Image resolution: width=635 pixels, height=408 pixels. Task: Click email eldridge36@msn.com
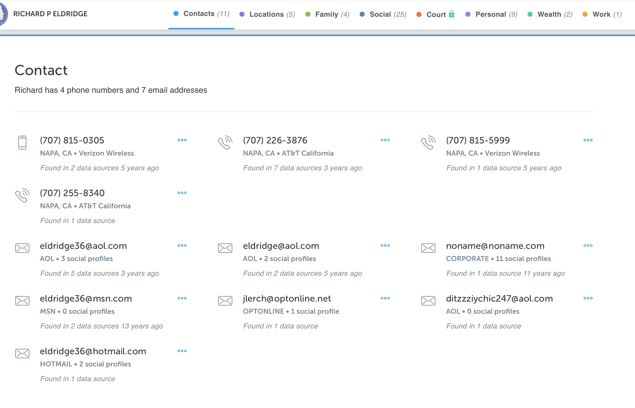(86, 299)
